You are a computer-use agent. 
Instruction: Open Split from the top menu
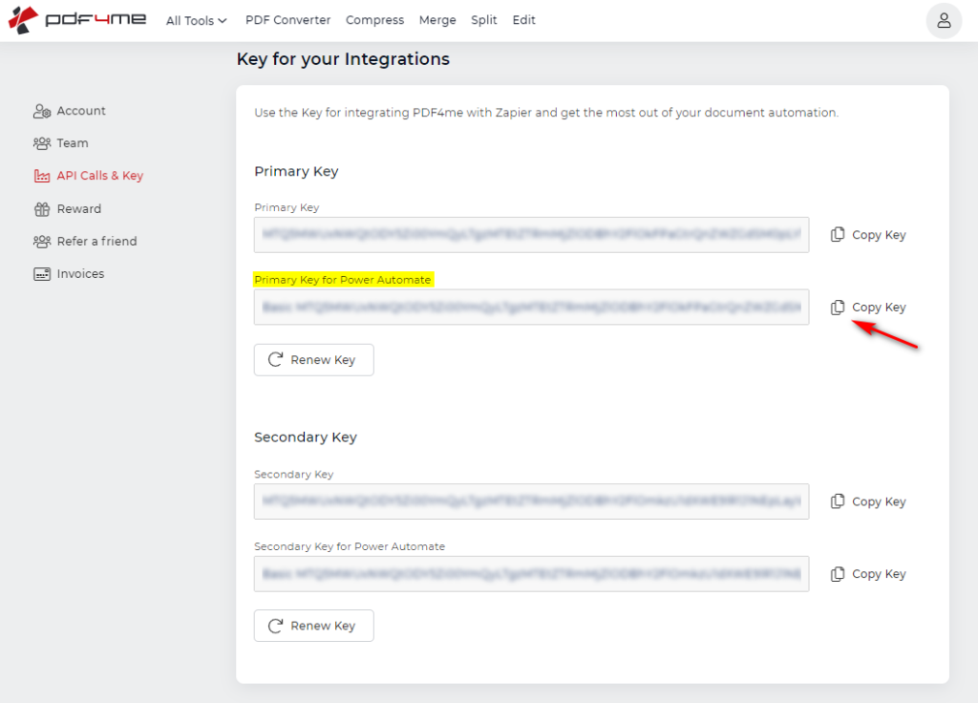tap(484, 20)
